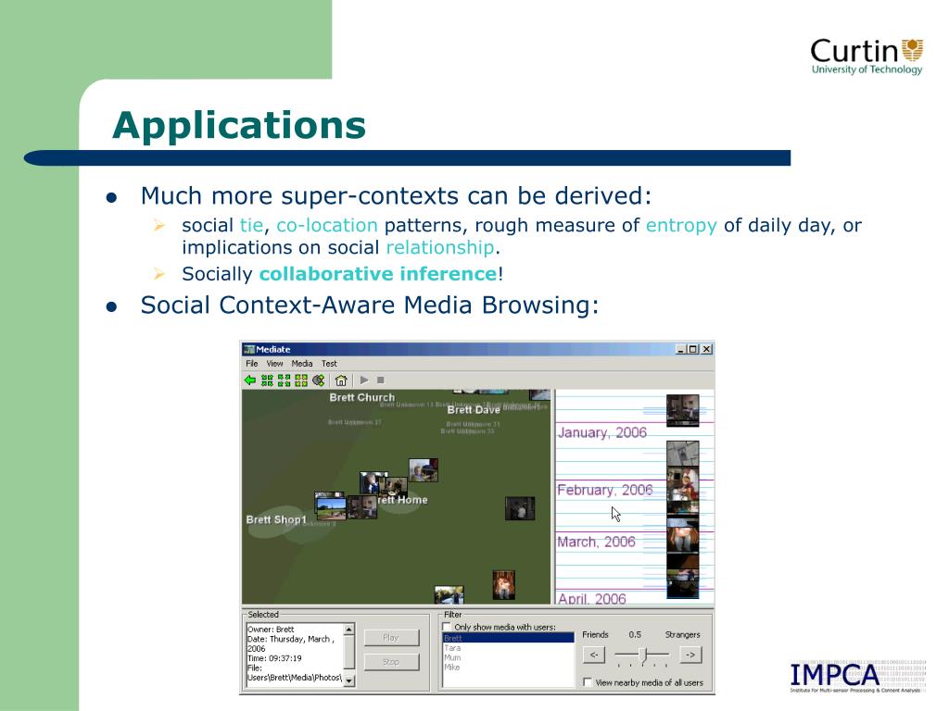Click the 'Brett Church' map label

point(362,397)
